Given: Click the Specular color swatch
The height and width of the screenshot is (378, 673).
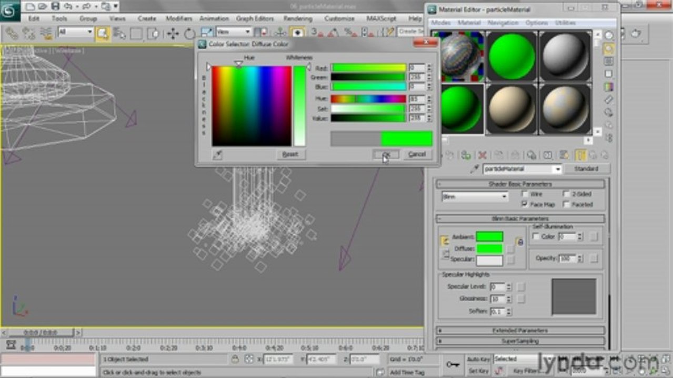Looking at the screenshot, I should pos(489,260).
